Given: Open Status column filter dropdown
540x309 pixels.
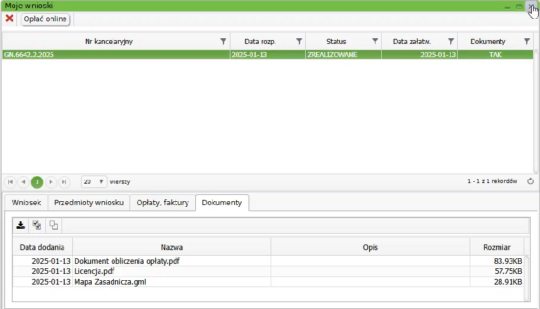Looking at the screenshot, I should pos(375,41).
